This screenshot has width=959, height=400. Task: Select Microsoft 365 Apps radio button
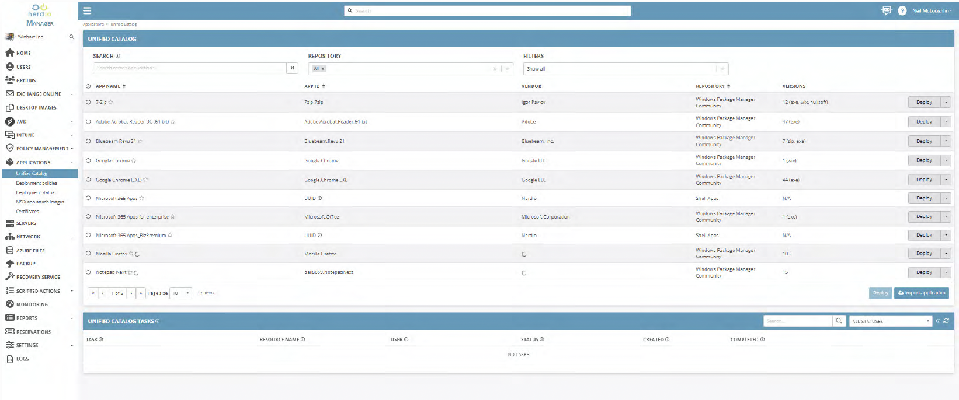point(88,198)
